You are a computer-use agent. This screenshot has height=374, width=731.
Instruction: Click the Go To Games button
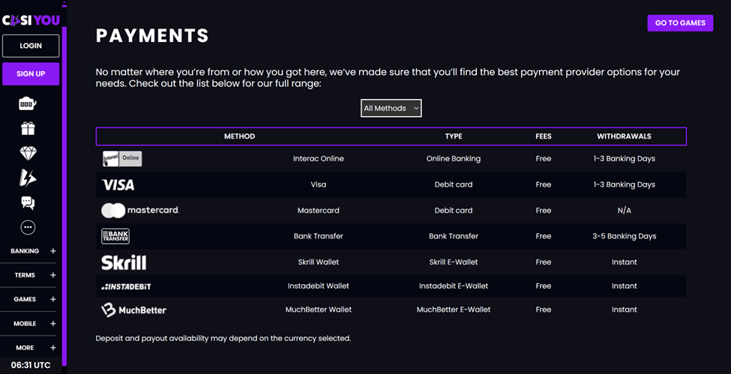[x=680, y=23]
